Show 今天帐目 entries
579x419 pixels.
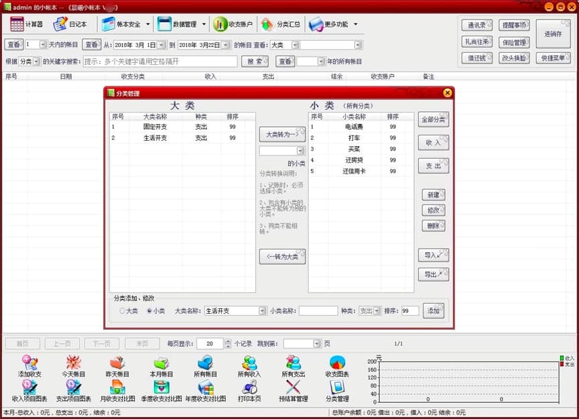73,366
